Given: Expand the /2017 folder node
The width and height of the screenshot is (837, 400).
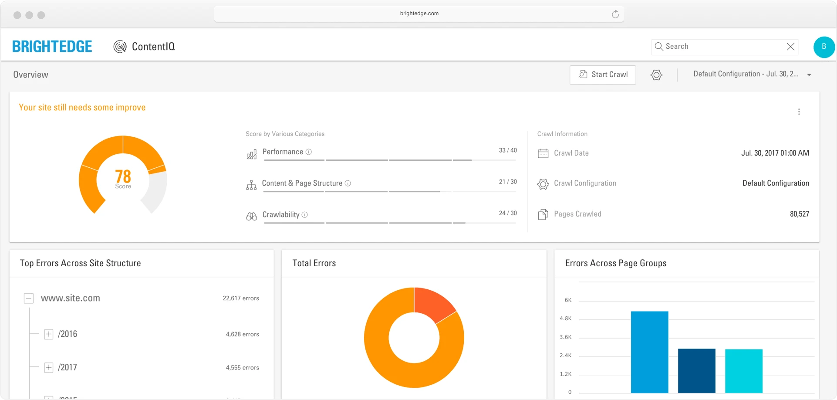Looking at the screenshot, I should pos(49,368).
